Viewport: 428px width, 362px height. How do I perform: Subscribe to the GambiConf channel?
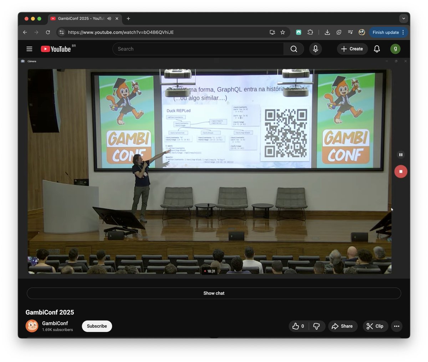coord(97,326)
